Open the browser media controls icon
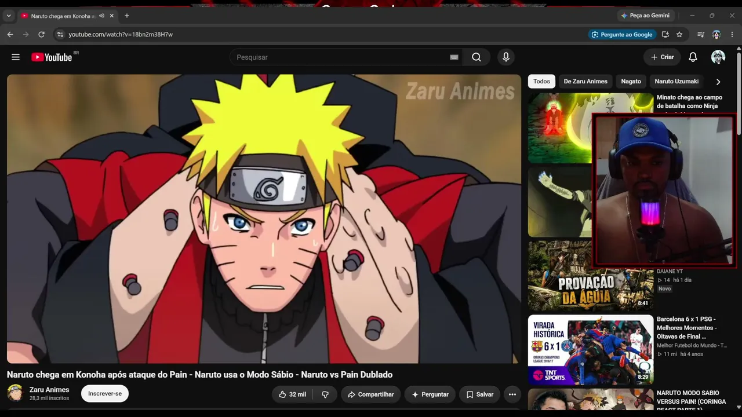The width and height of the screenshot is (742, 417). click(x=701, y=35)
